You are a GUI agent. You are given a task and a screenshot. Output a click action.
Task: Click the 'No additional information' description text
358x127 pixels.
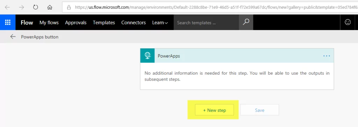pyautogui.click(x=237, y=76)
